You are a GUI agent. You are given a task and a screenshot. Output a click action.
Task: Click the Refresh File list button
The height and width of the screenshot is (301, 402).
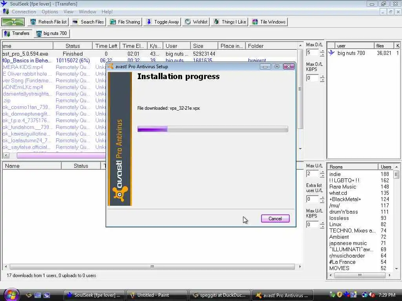[48, 22]
